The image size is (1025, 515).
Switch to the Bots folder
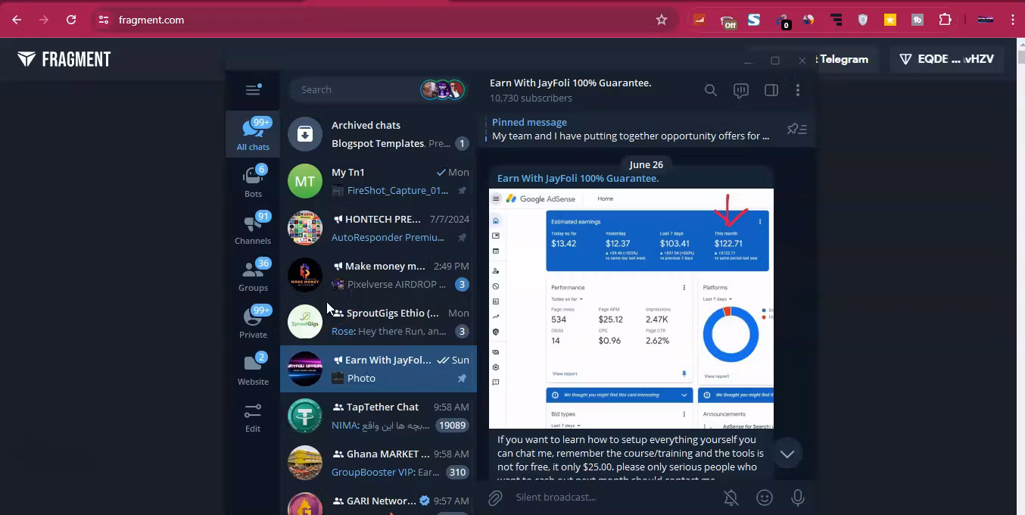point(253,181)
